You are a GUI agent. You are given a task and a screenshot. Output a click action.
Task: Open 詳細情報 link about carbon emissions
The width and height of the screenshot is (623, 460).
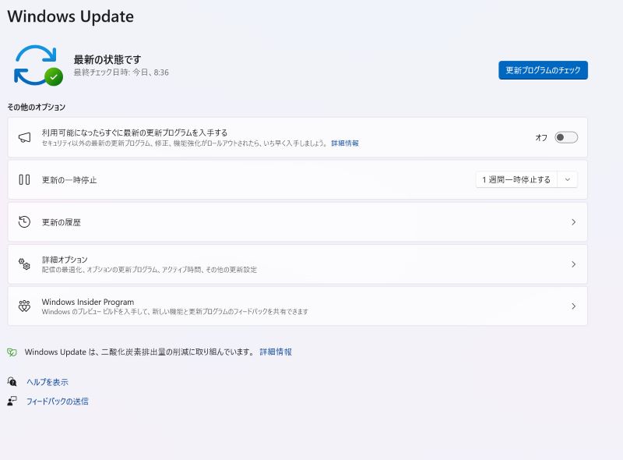point(276,352)
